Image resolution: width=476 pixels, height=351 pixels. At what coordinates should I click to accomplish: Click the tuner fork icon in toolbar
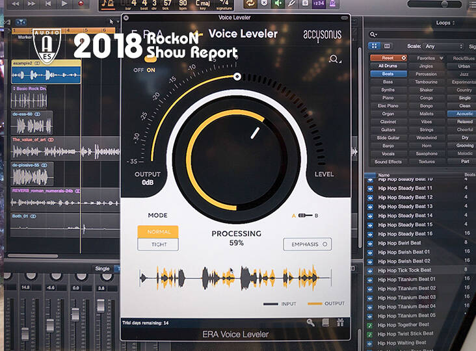tap(291, 3)
